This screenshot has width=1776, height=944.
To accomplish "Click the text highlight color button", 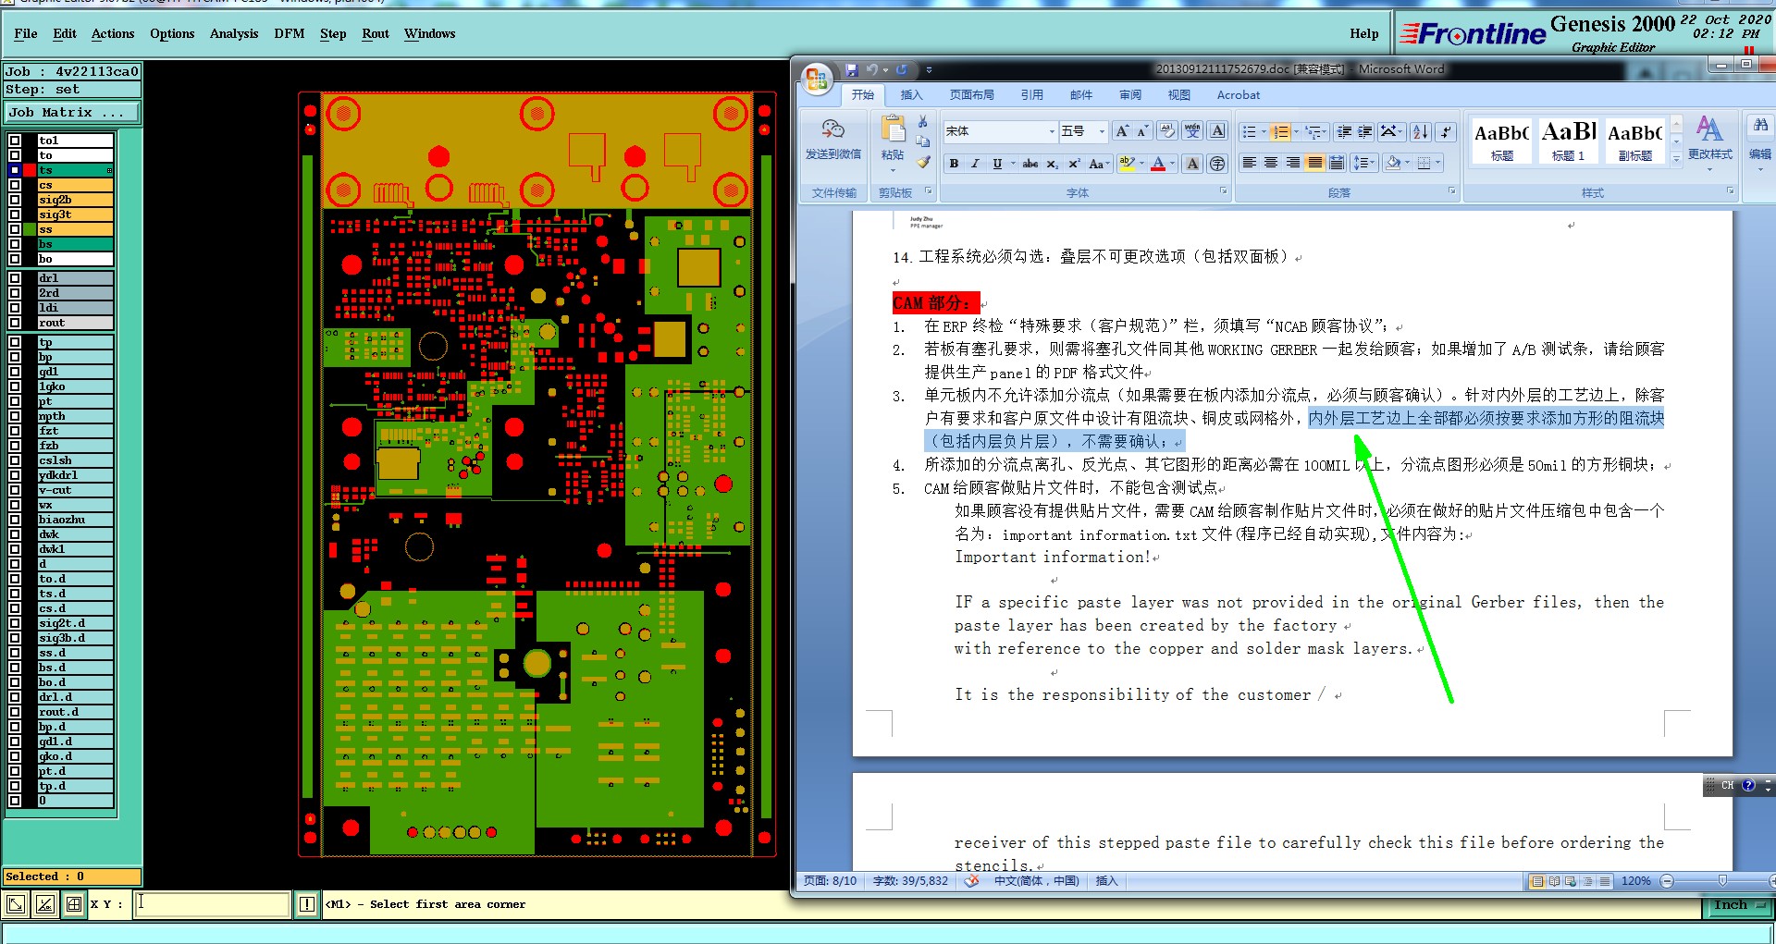I will pos(1127,164).
